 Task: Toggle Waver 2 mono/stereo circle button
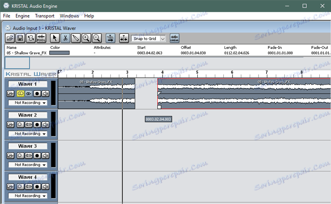(x=21, y=125)
